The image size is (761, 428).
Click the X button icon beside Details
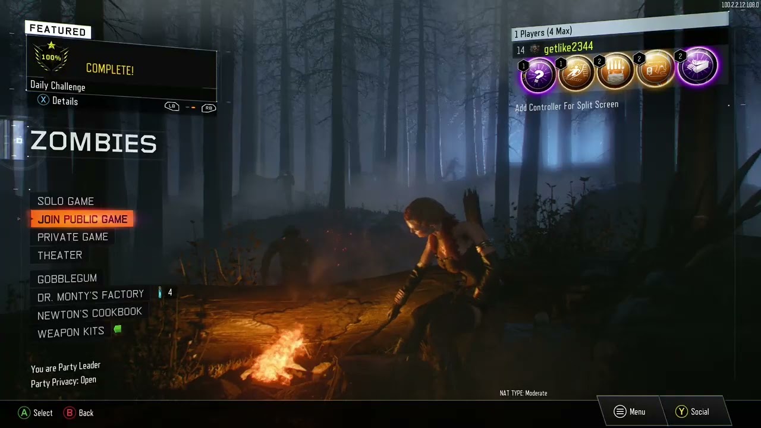pos(43,100)
